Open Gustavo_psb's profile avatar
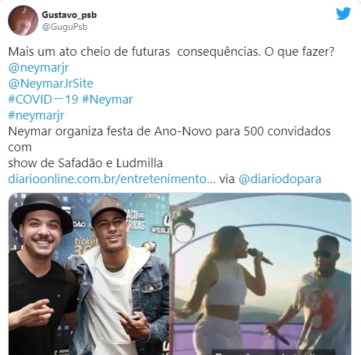This screenshot has height=355, width=361. coord(23,21)
